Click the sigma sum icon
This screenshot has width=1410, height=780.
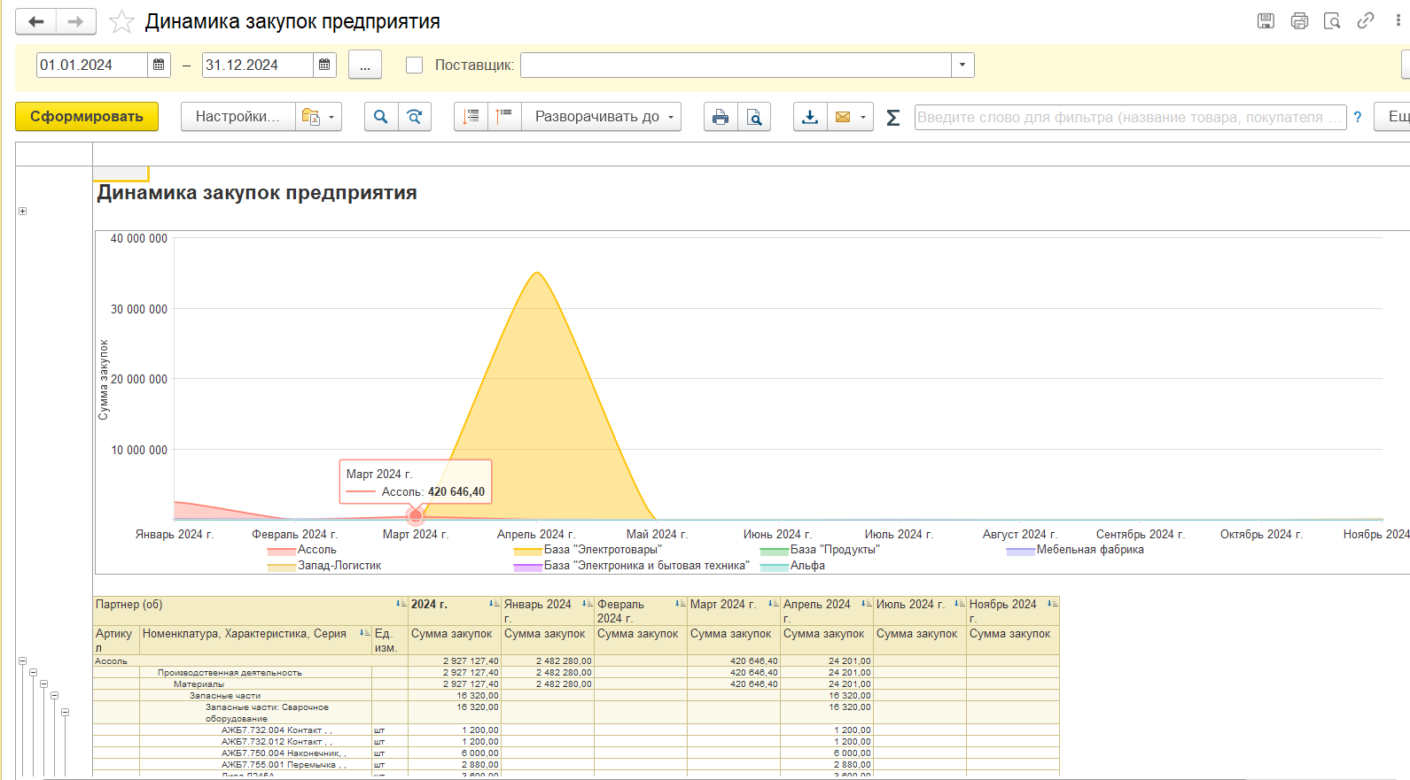[x=893, y=117]
